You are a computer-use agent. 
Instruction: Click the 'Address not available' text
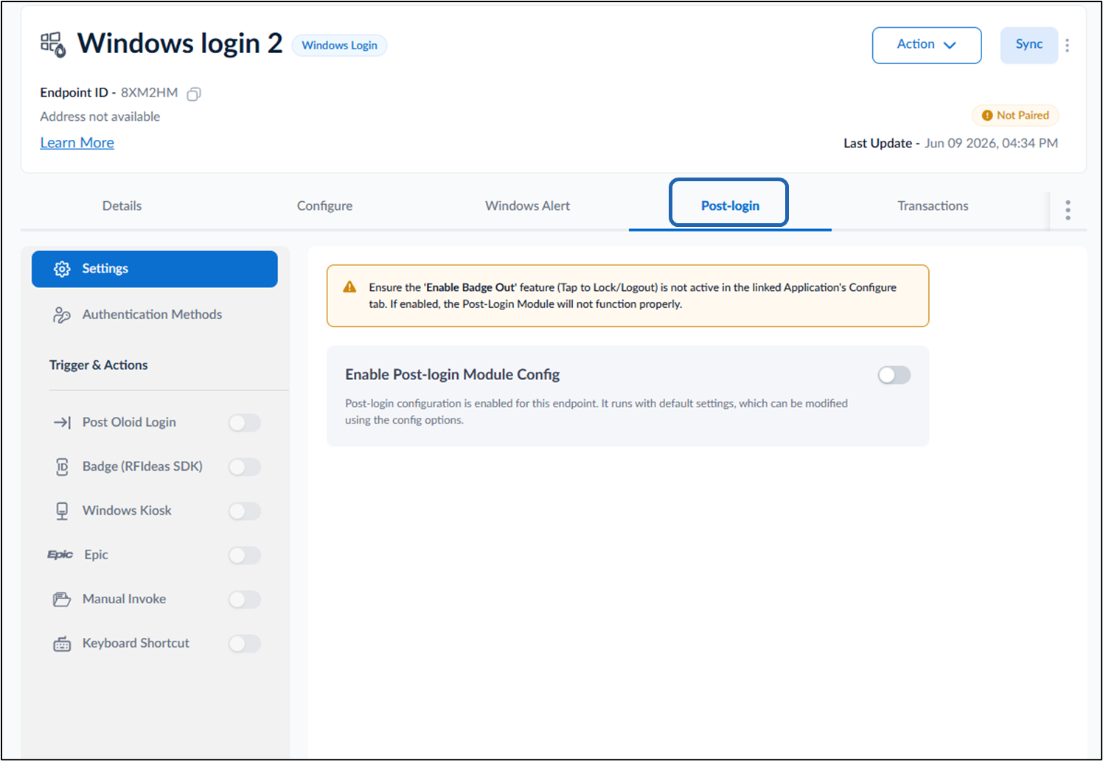coord(100,116)
